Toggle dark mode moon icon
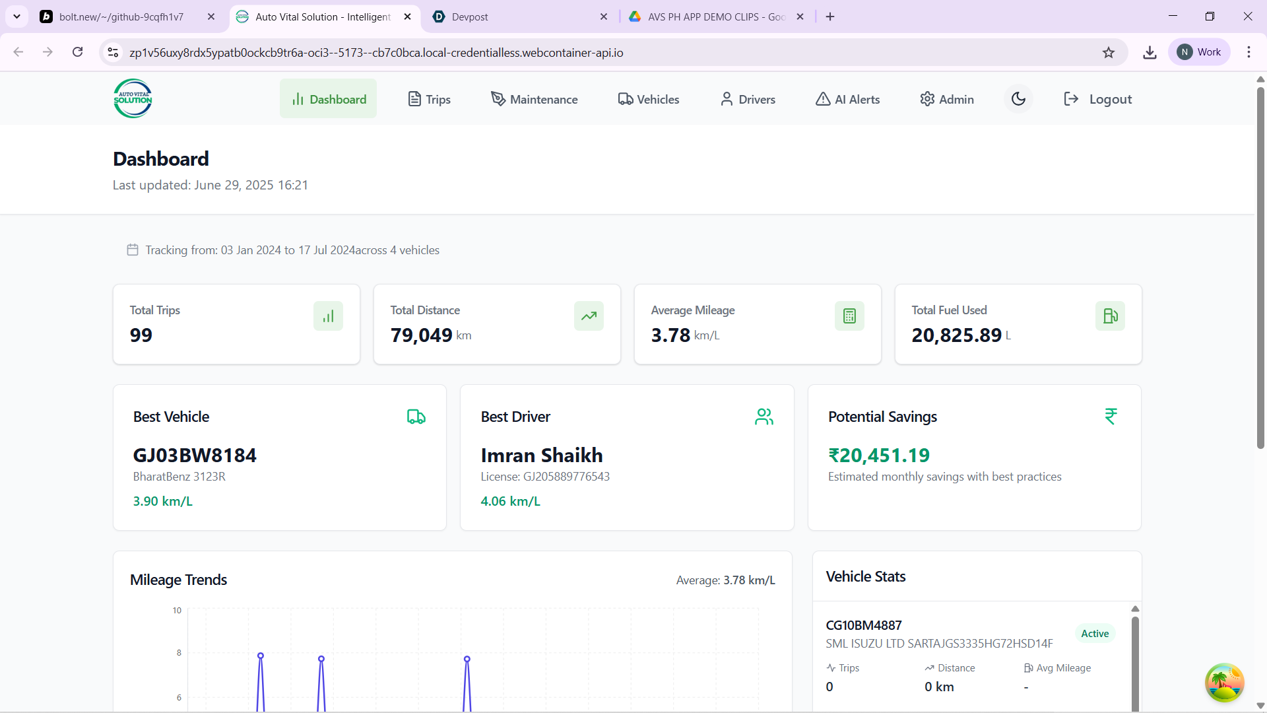1267x713 pixels. click(x=1018, y=99)
